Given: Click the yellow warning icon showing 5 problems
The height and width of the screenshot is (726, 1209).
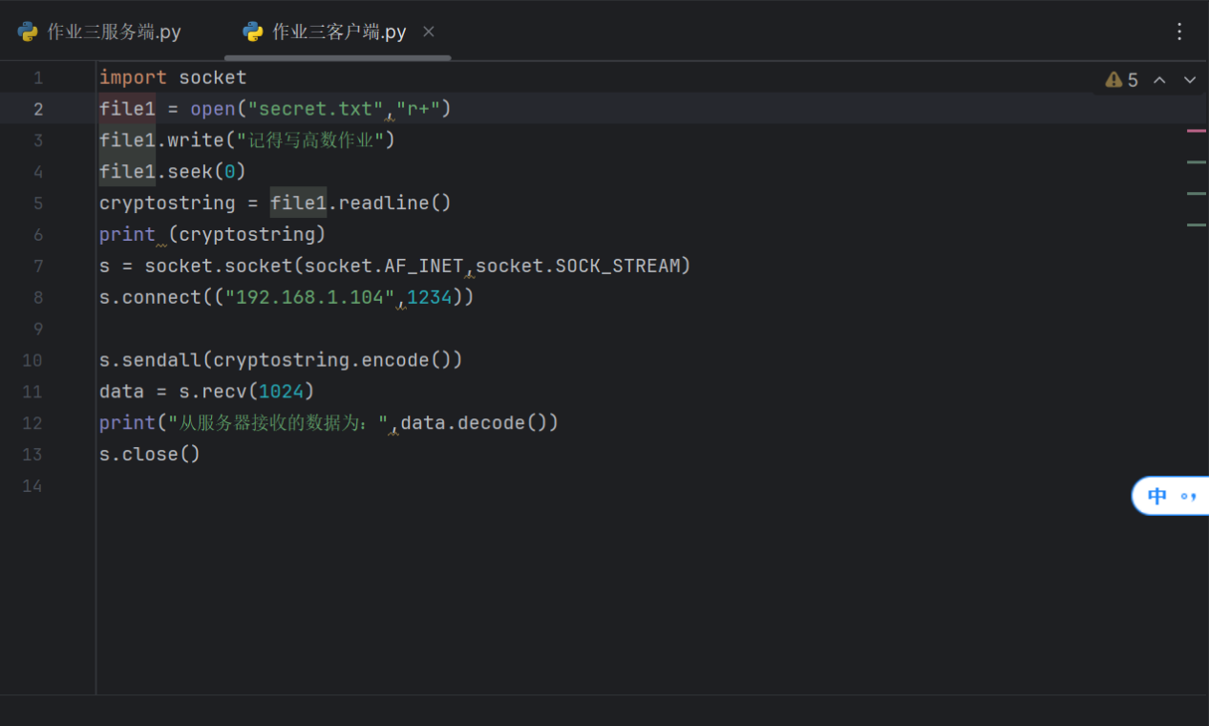Looking at the screenshot, I should (x=1114, y=80).
